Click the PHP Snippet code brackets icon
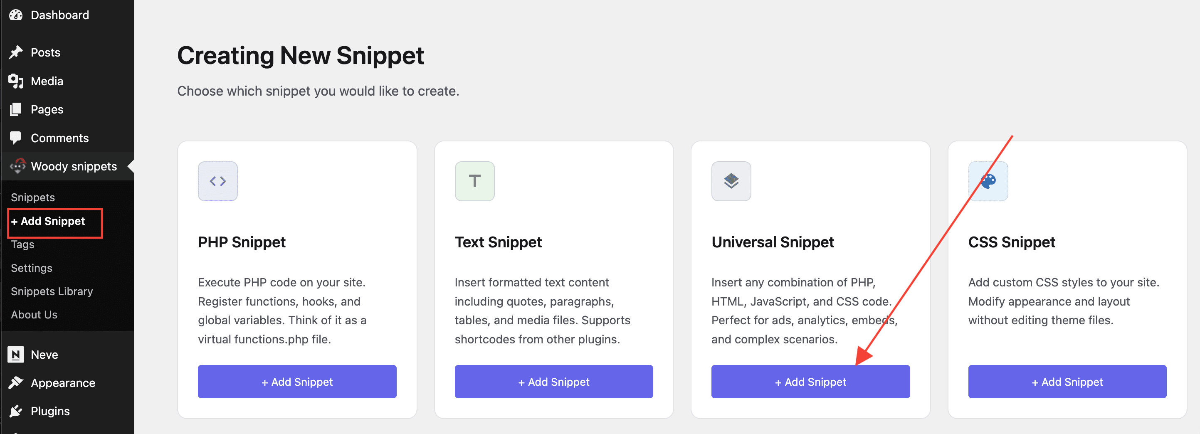Viewport: 1200px width, 434px height. (x=217, y=181)
